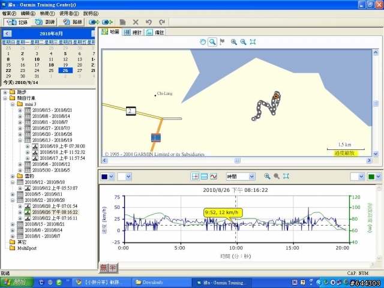
Task: Collapse the mini 3 folder
Action: (13, 104)
